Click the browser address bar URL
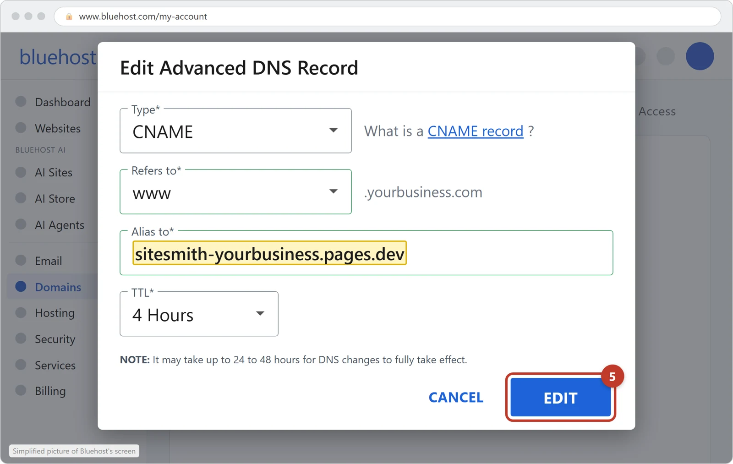The height and width of the screenshot is (464, 733). 143,16
